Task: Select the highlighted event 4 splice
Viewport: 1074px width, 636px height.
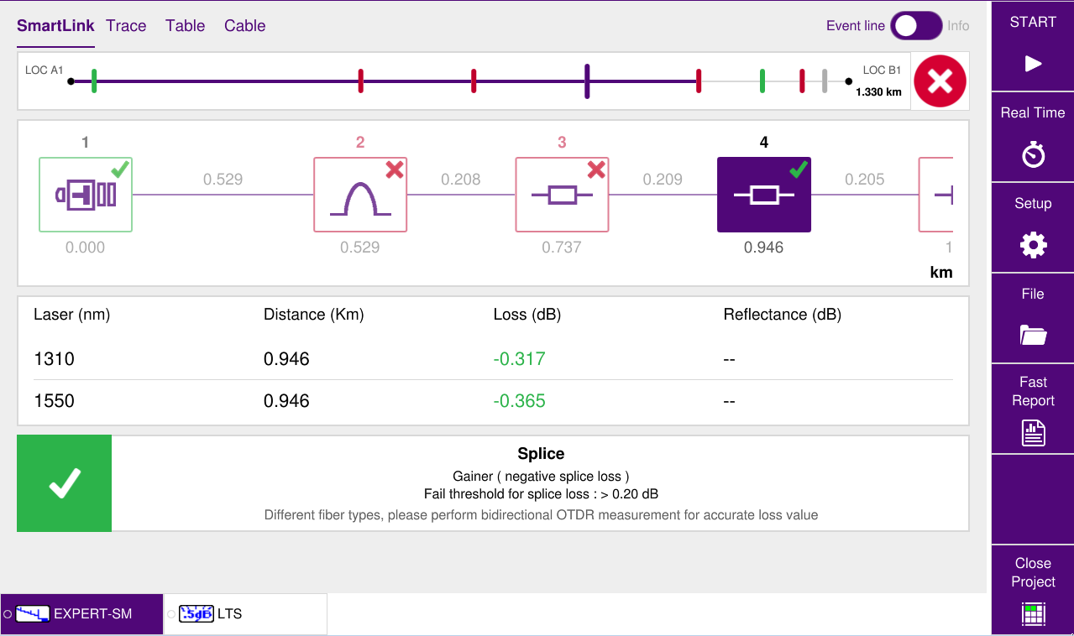Action: (763, 194)
